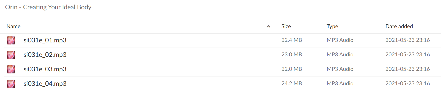Click the MP3 Audio type of si031e_02.mp3
Image resolution: width=441 pixels, height=99 pixels.
point(340,55)
